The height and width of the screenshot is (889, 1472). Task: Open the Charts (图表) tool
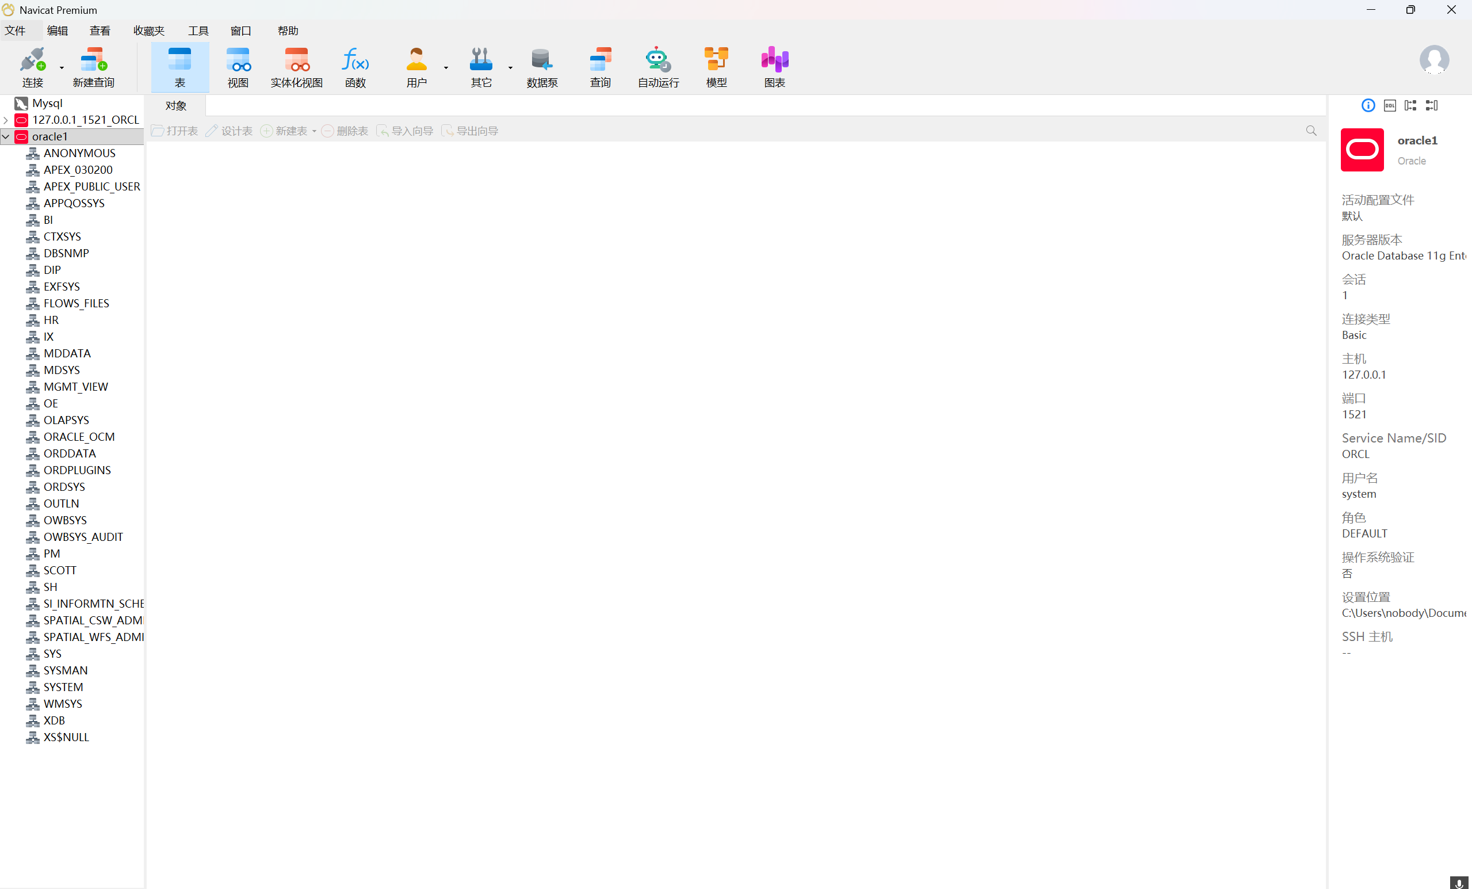click(x=775, y=67)
